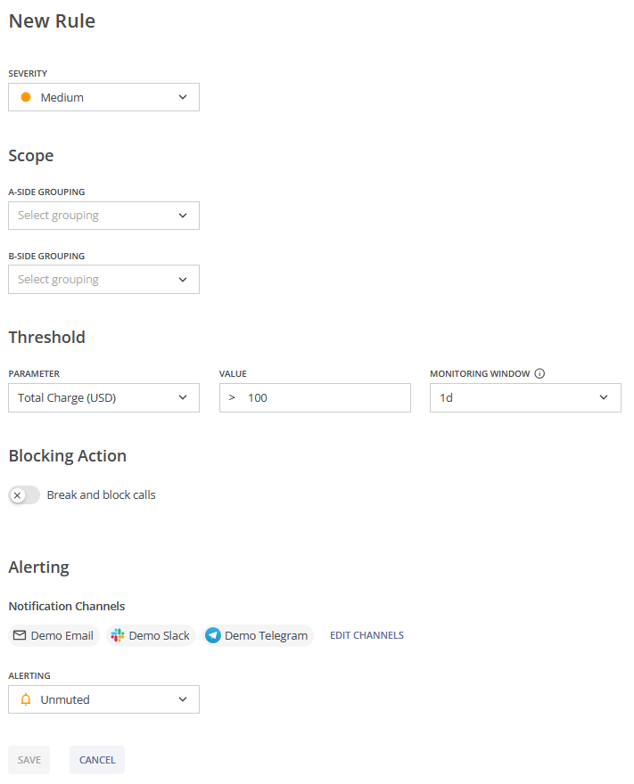Viewport: 634px width, 784px height.
Task: Open the Parameter Total Charge dropdown
Action: pos(103,398)
